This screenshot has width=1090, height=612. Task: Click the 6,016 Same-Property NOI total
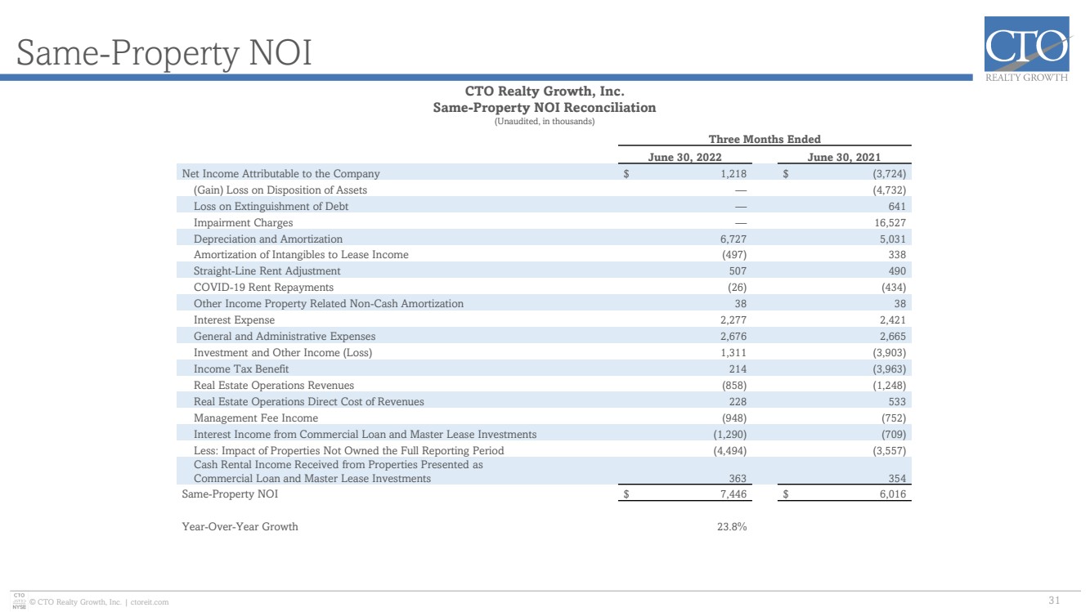tap(892, 494)
